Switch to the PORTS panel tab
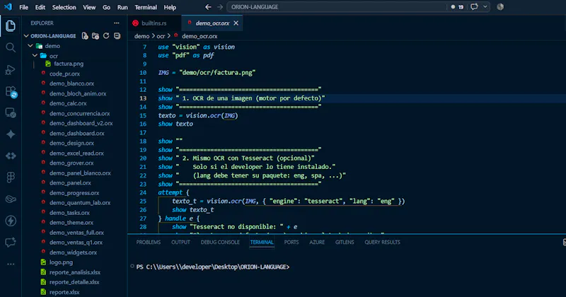 [x=291, y=242]
